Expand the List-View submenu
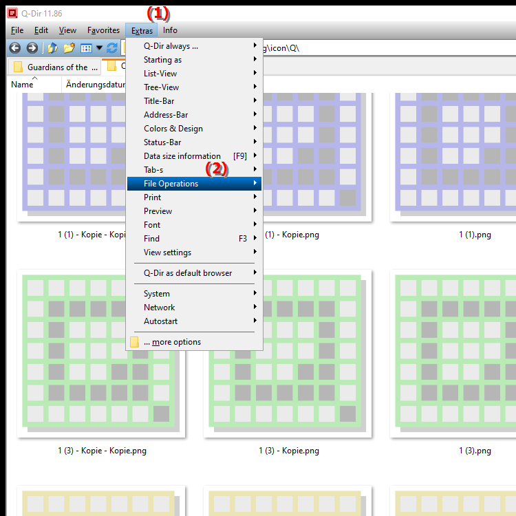The height and width of the screenshot is (516, 516). (194, 74)
